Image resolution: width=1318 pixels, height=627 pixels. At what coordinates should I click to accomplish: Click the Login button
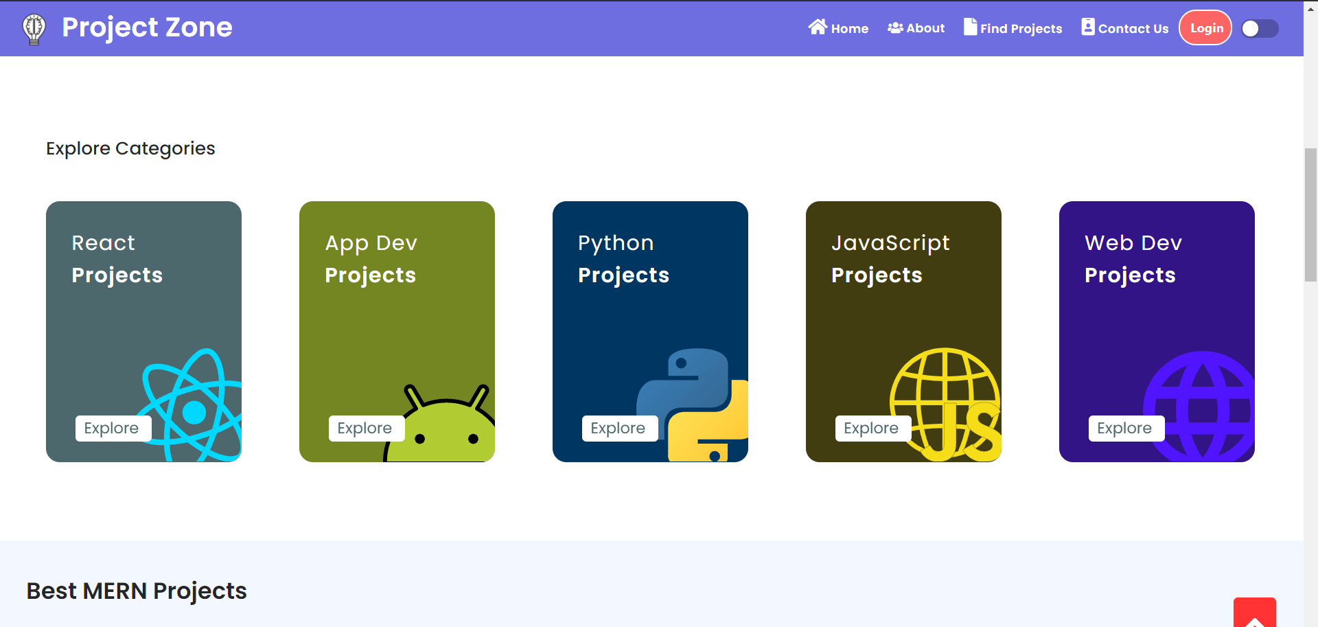[x=1205, y=28]
